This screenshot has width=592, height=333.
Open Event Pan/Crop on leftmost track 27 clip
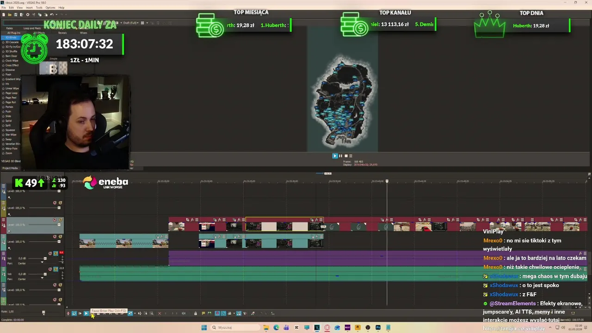157,236
